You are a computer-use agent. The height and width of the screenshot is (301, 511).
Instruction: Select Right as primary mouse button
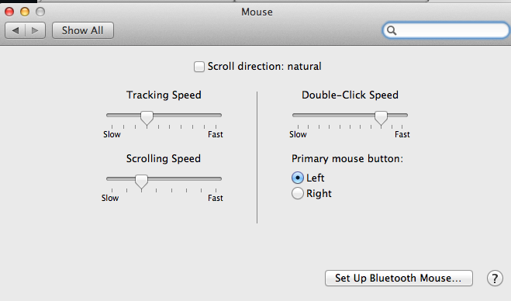[298, 193]
